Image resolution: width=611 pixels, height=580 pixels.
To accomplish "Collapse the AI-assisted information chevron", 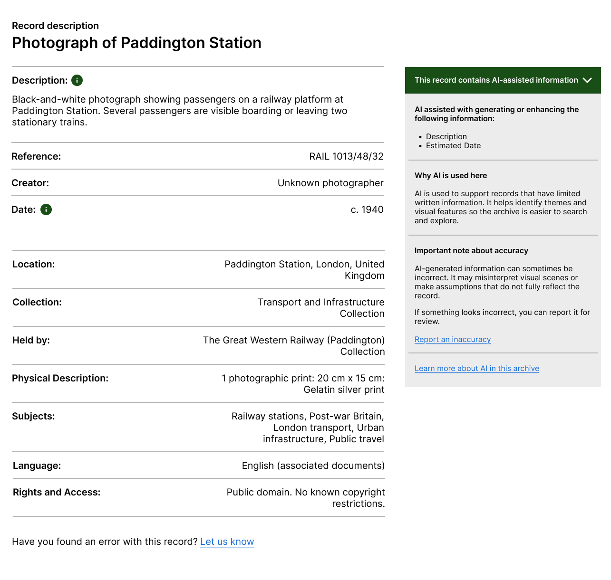I will pyautogui.click(x=587, y=80).
